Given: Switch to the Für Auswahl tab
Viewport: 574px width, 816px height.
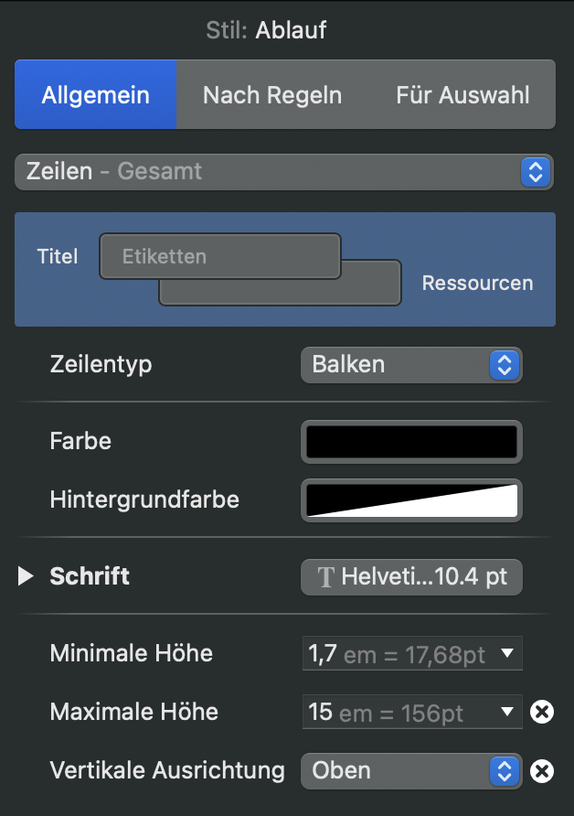Looking at the screenshot, I should click(462, 94).
